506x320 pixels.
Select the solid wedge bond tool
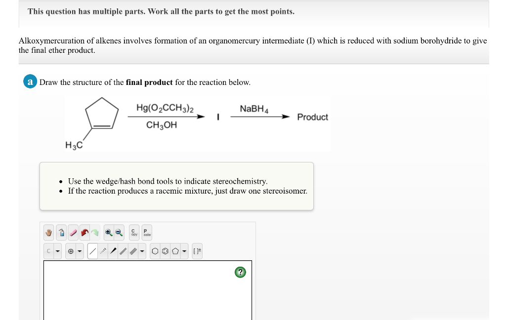113,250
